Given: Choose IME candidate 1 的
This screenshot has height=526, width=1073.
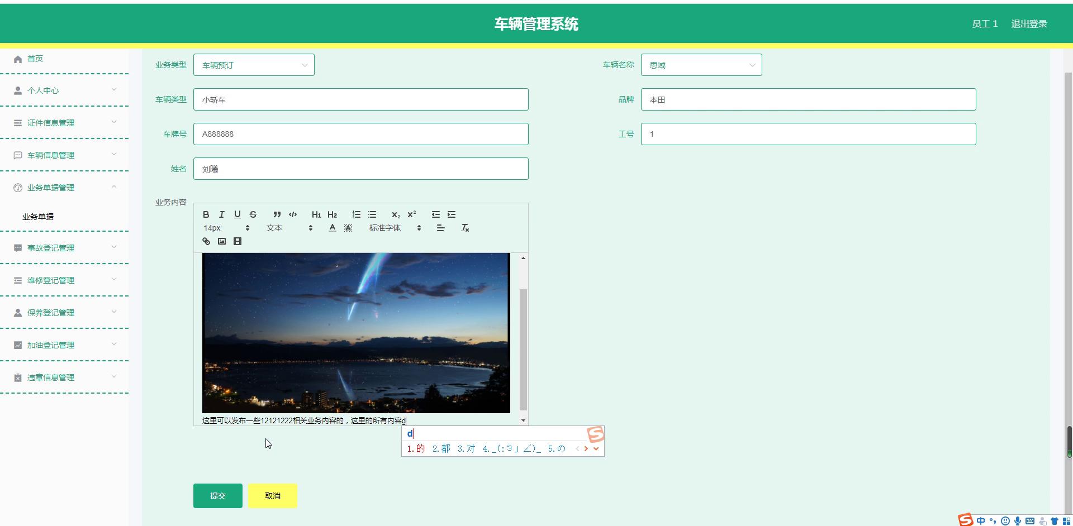Looking at the screenshot, I should (x=416, y=448).
